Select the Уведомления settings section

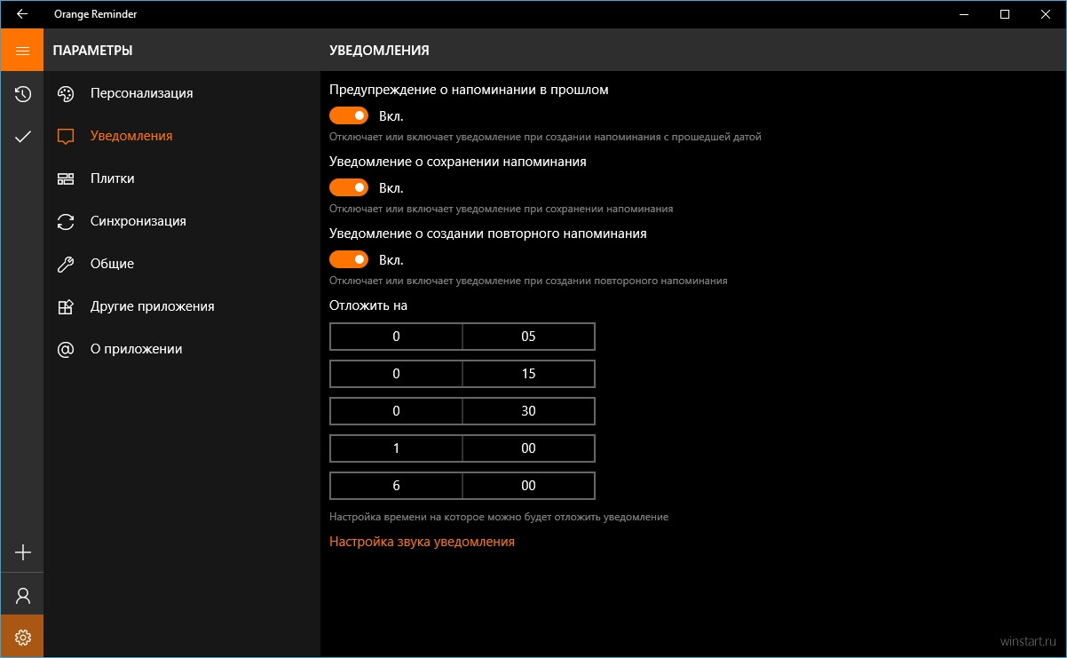(182, 136)
